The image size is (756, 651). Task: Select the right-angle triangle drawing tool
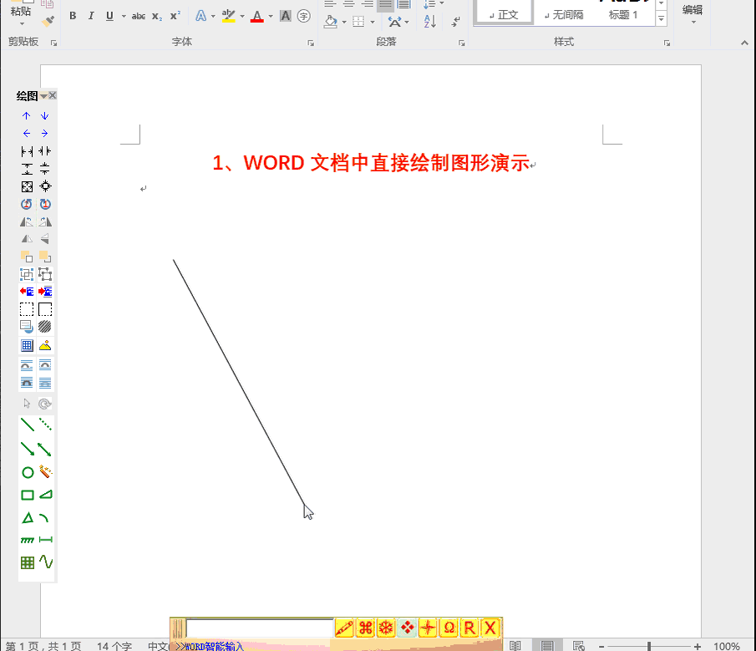pyautogui.click(x=45, y=495)
